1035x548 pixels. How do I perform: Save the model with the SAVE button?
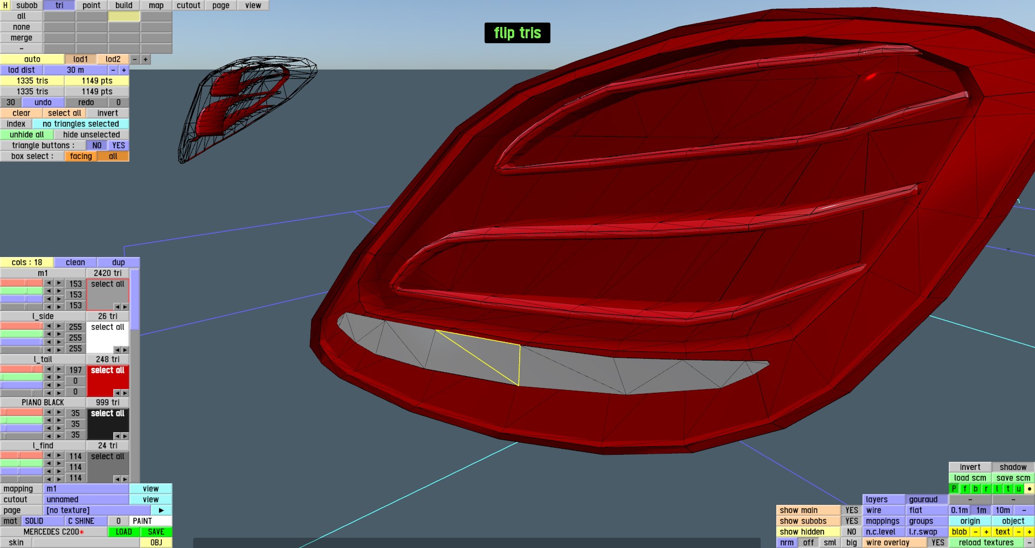(156, 532)
